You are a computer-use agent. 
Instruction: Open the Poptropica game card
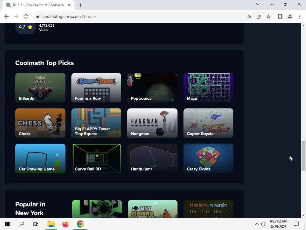[152, 88]
